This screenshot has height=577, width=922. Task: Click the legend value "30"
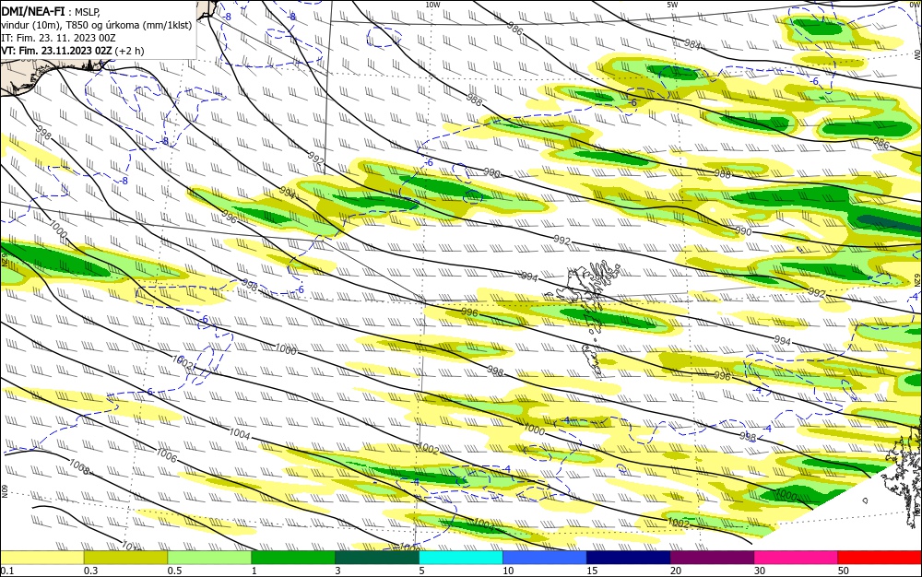coord(760,571)
